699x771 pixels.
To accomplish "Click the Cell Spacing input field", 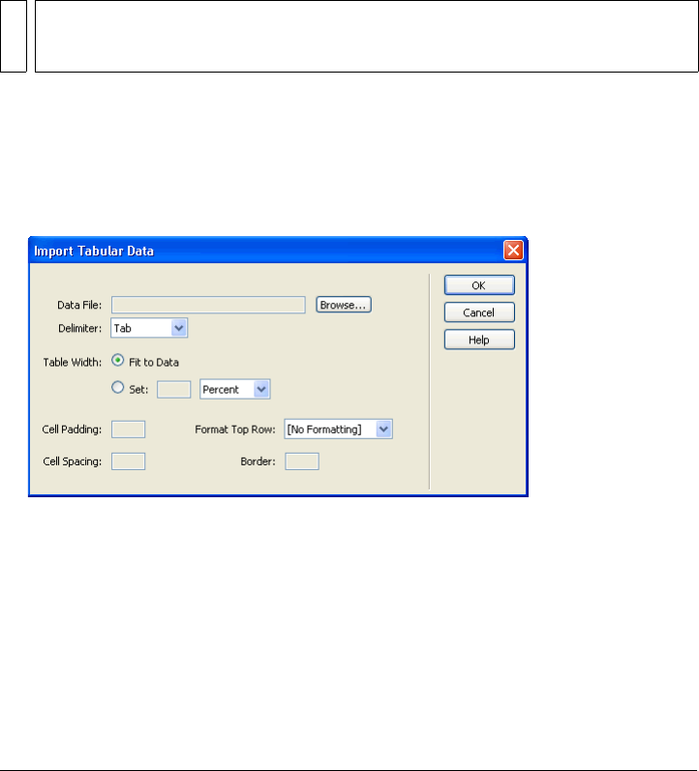I will (128, 461).
